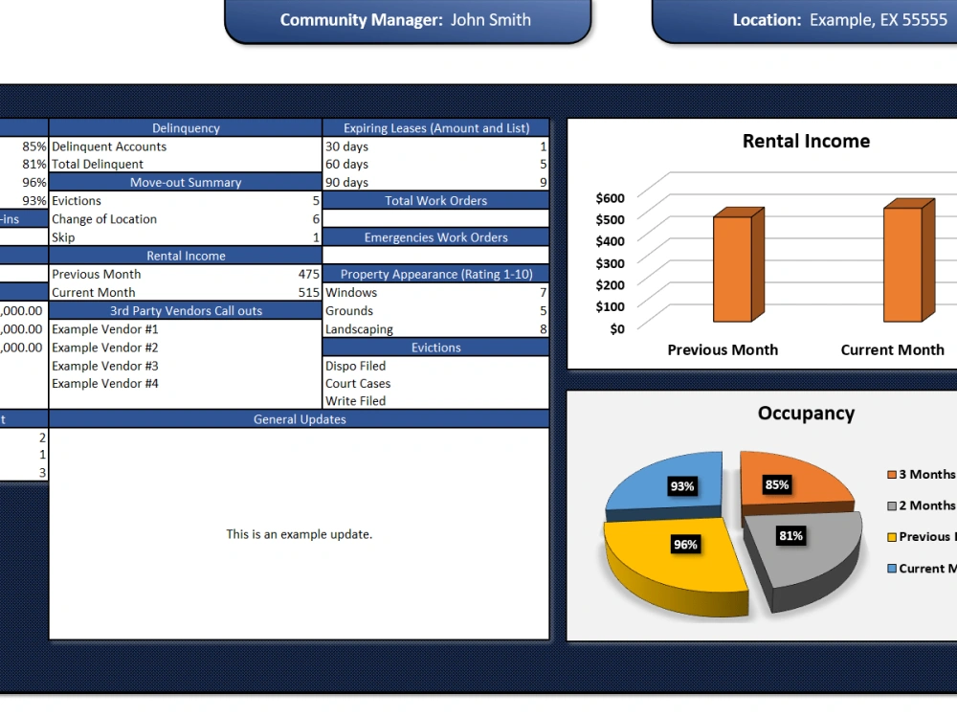Expand the Evictions section header

coord(435,347)
